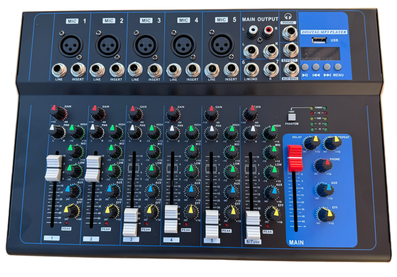Image resolution: width=397 pixels, height=277 pixels.
Task: Click the red MAIN fader
Action: tap(294, 158)
